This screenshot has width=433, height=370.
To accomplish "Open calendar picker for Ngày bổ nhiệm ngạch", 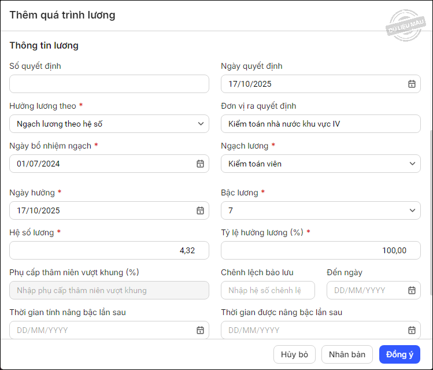I will point(200,164).
